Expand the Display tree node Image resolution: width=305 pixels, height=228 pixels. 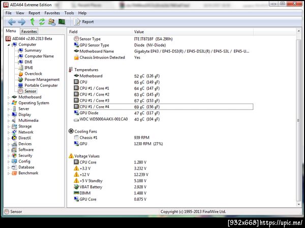[9, 115]
